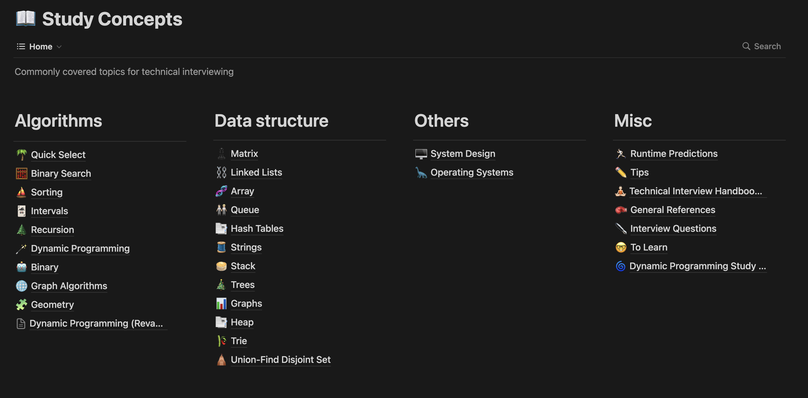Click the puzzle piece icon beside Geometry
808x398 pixels.
[21, 304]
